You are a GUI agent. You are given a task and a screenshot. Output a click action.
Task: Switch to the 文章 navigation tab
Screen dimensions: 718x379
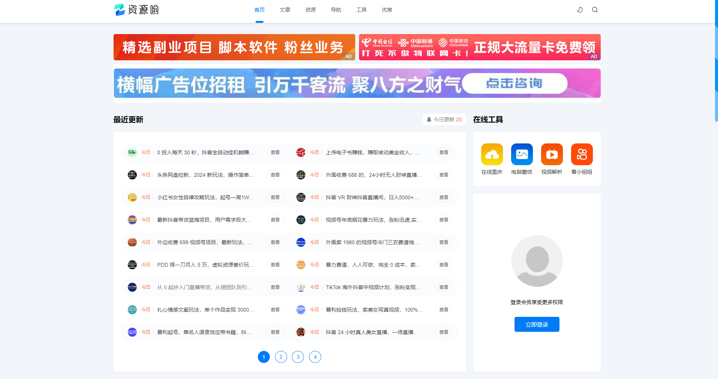tap(285, 10)
